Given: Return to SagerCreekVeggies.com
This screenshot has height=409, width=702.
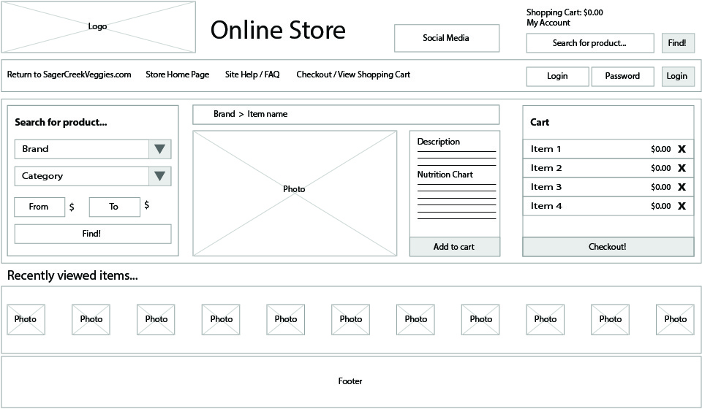Looking at the screenshot, I should tap(69, 74).
